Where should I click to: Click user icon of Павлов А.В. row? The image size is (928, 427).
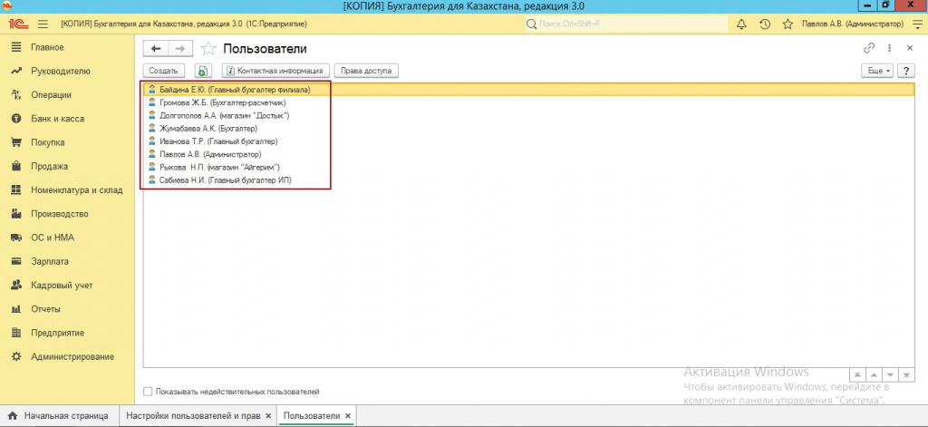pyautogui.click(x=152, y=154)
